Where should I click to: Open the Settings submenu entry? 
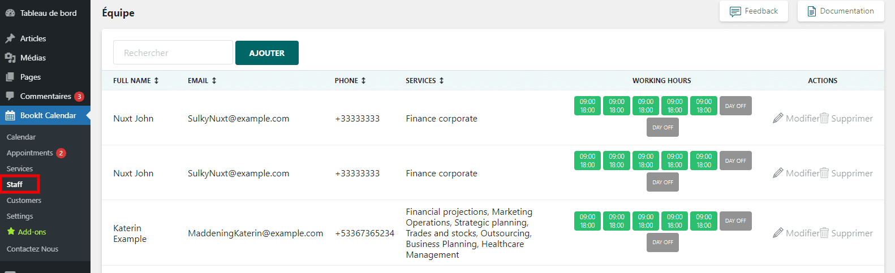pos(20,216)
